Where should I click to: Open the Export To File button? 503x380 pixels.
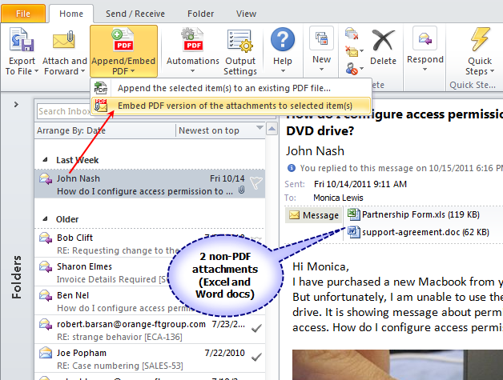[21, 51]
